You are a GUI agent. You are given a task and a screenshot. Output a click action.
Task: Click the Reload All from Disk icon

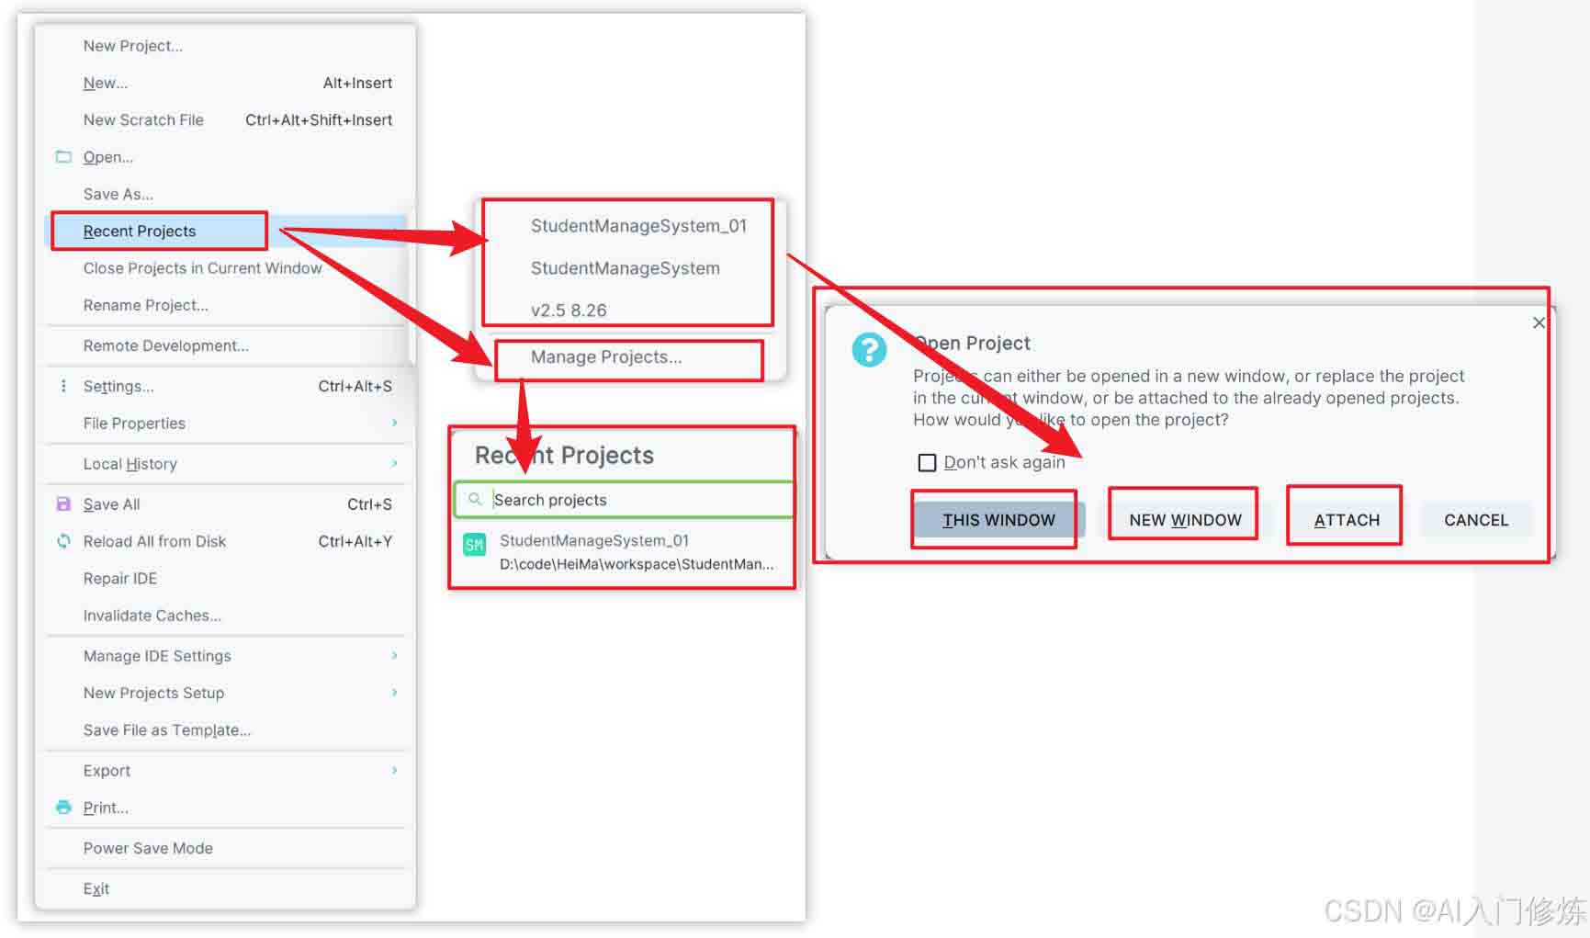[63, 541]
